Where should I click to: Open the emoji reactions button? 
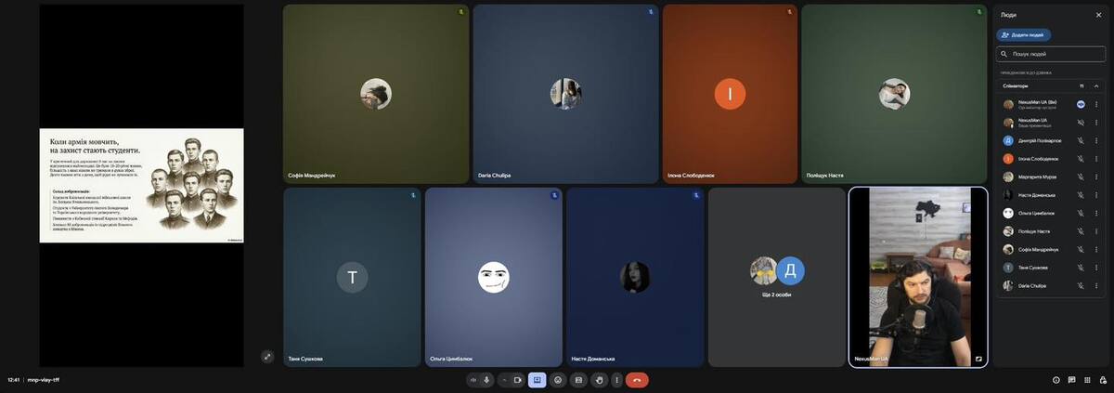558,380
